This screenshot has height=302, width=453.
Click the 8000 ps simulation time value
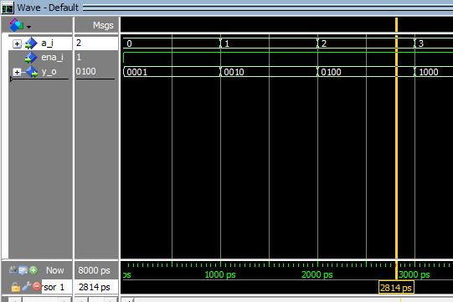[x=94, y=270]
